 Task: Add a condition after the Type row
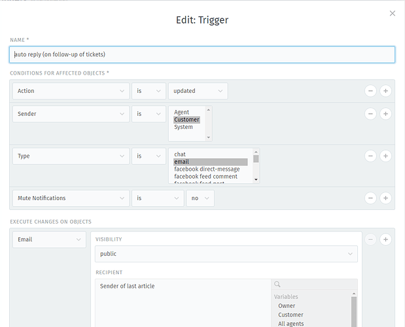[385, 156]
